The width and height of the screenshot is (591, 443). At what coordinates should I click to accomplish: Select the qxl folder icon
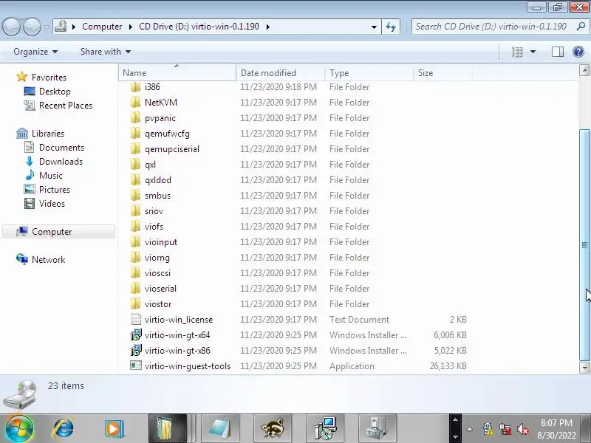click(135, 165)
